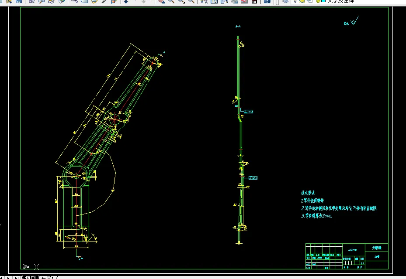This screenshot has width=406, height=279.
Task: Click the Plot printer icon
Action: coord(31,1)
